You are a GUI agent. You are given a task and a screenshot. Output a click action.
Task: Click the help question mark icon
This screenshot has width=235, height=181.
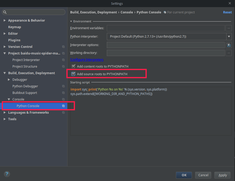7,174
